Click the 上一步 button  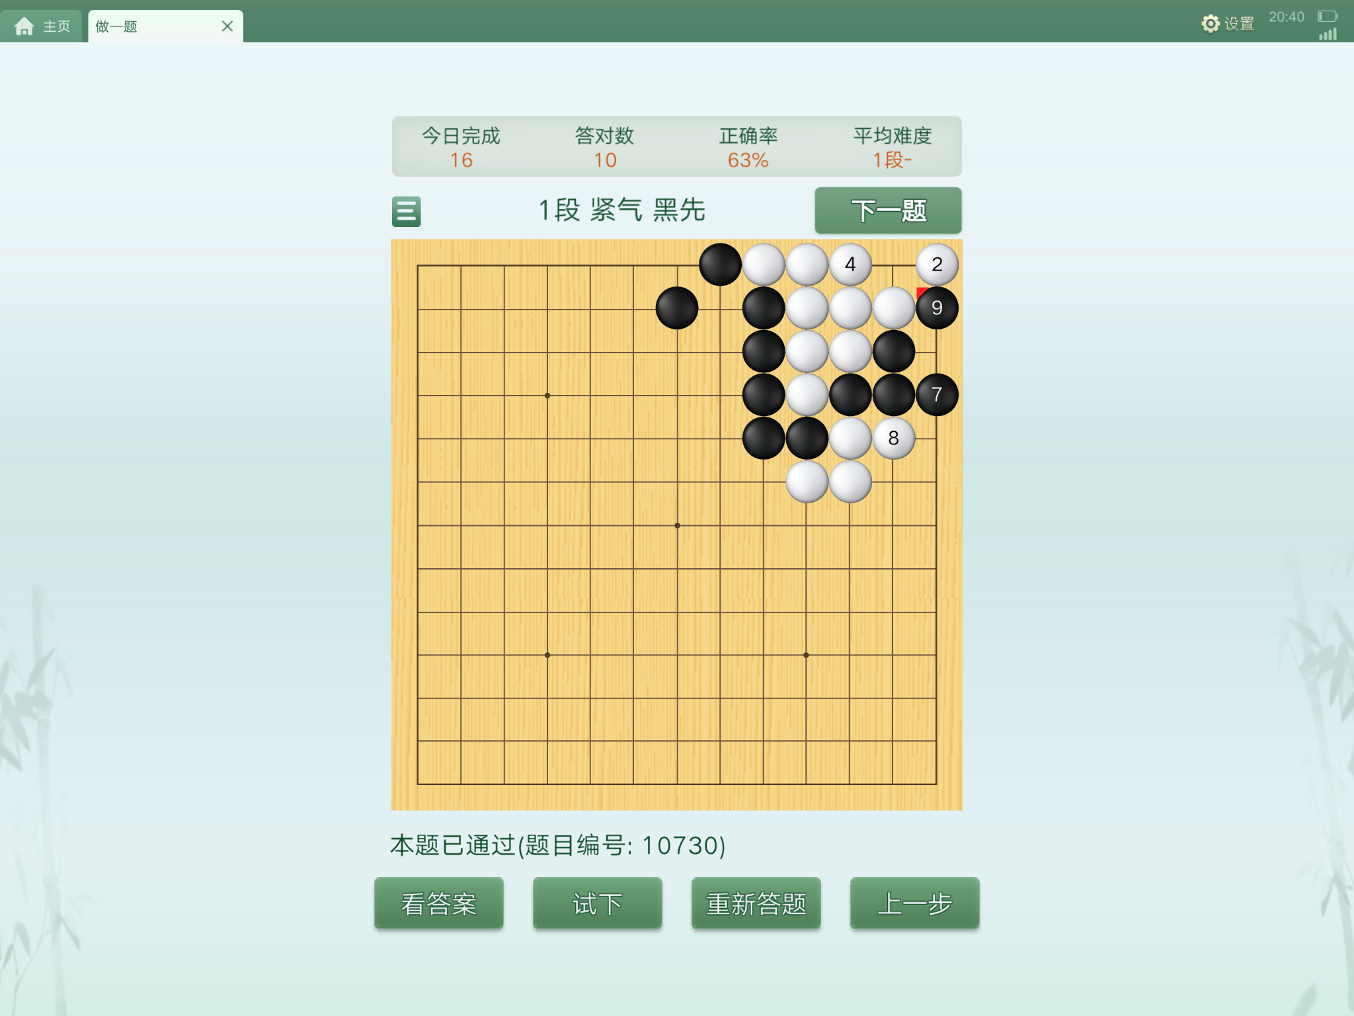coord(914,904)
